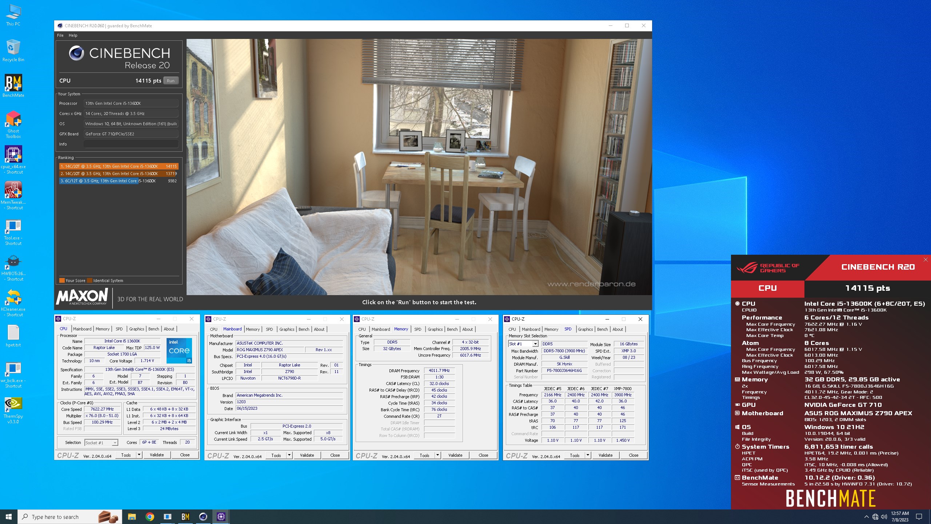
Task: Click the taskbar search box
Action: point(70,517)
